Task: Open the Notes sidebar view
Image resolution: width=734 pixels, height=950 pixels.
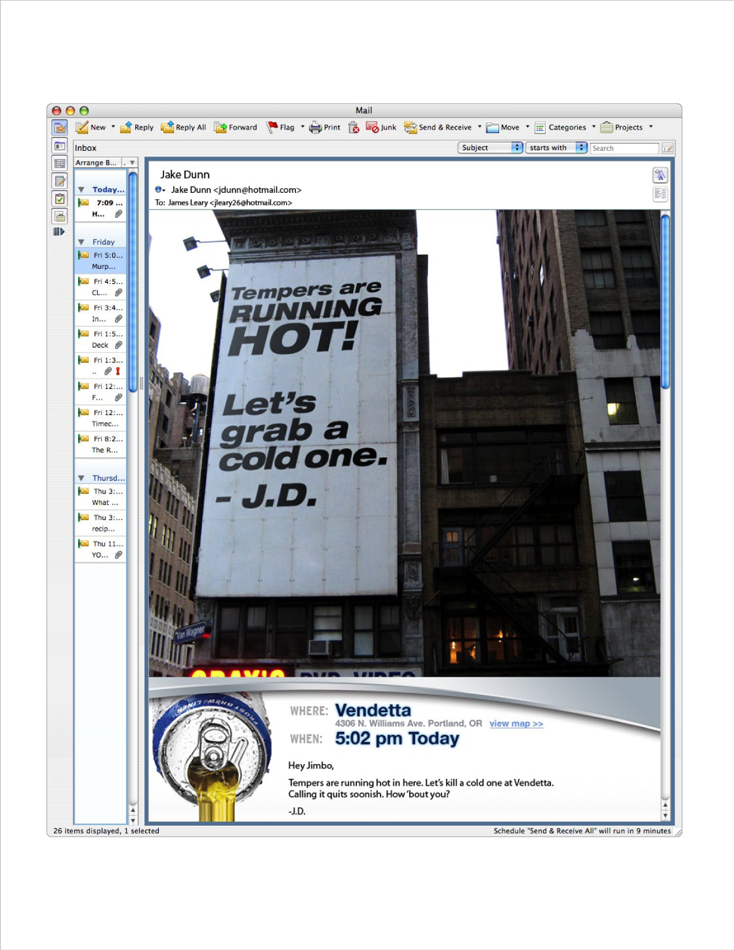Action: 60,181
